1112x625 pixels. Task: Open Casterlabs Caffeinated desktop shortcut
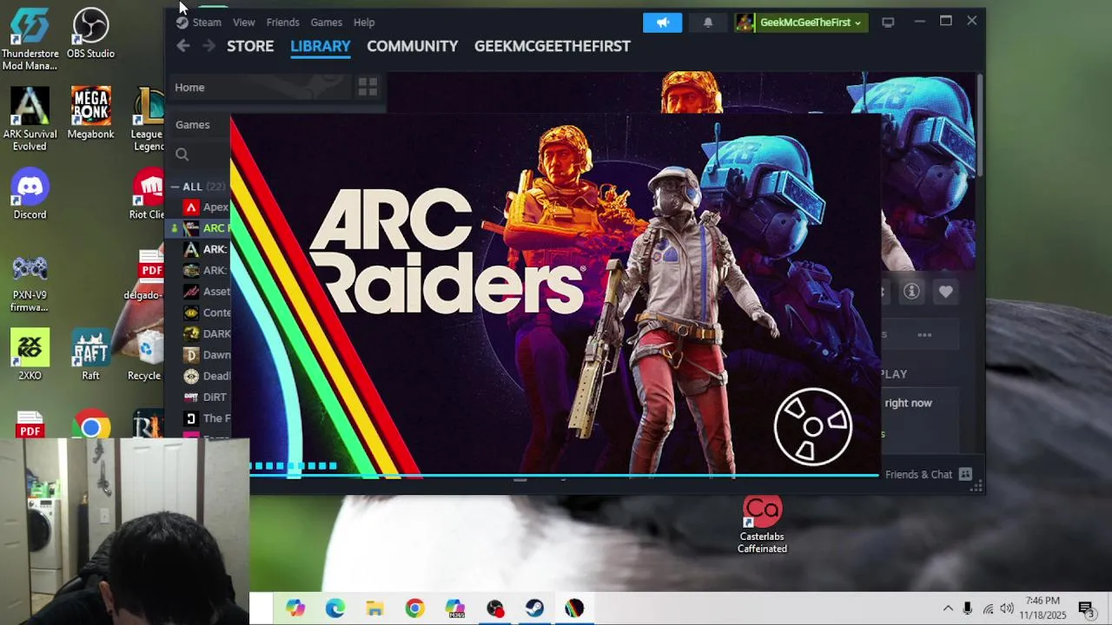tap(762, 525)
